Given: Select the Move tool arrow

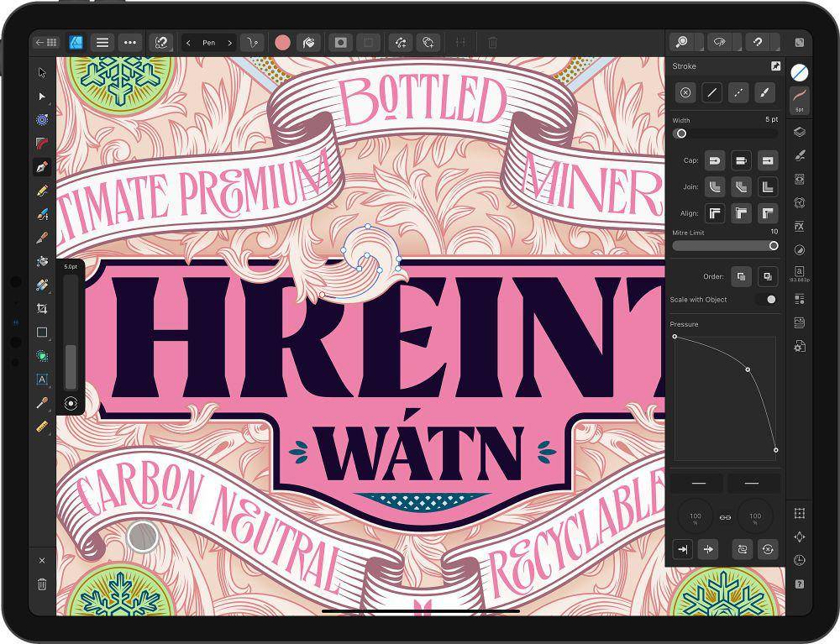Looking at the screenshot, I should pos(42,72).
